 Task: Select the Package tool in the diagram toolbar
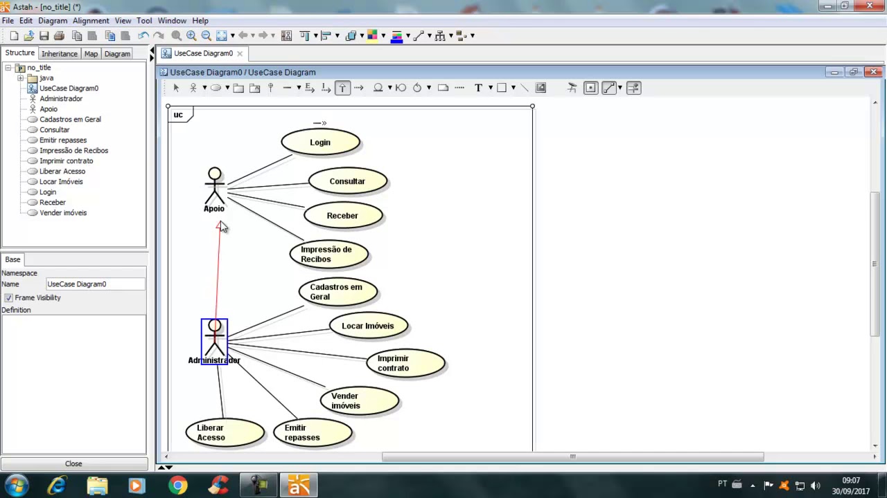pos(238,88)
